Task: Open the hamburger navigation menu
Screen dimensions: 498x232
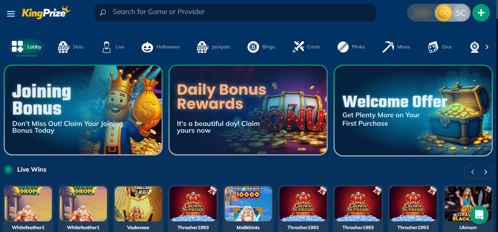Action: [11, 14]
